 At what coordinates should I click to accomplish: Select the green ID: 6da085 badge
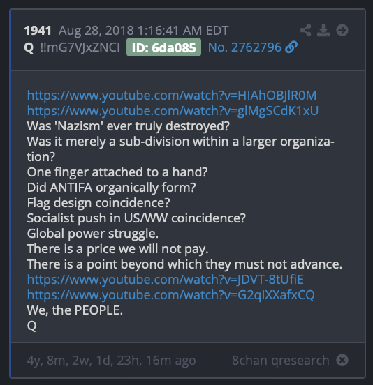point(163,47)
